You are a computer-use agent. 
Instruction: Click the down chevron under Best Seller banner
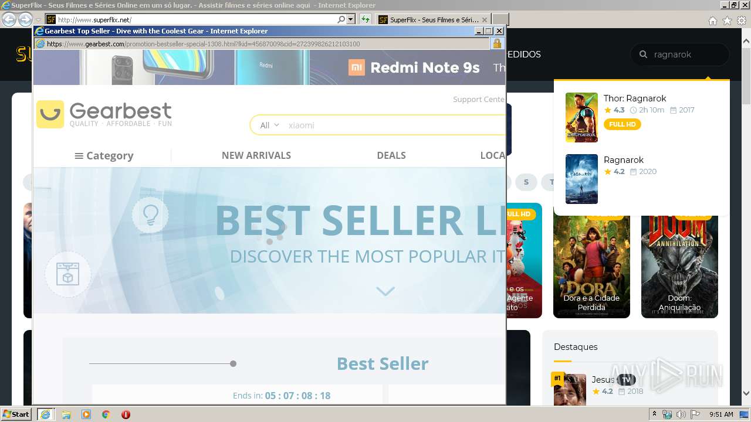[385, 291]
